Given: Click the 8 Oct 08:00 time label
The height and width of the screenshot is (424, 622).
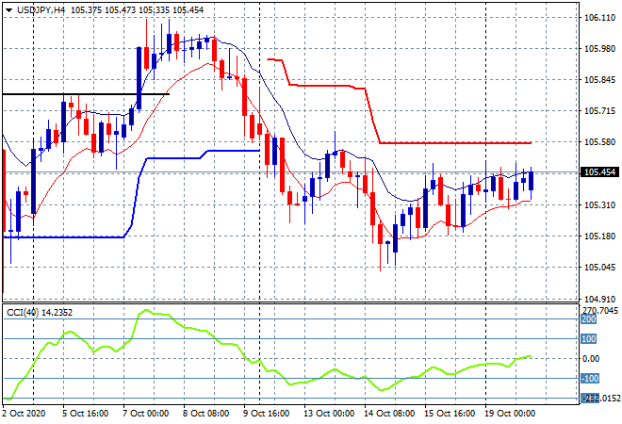Looking at the screenshot, I should 205,414.
